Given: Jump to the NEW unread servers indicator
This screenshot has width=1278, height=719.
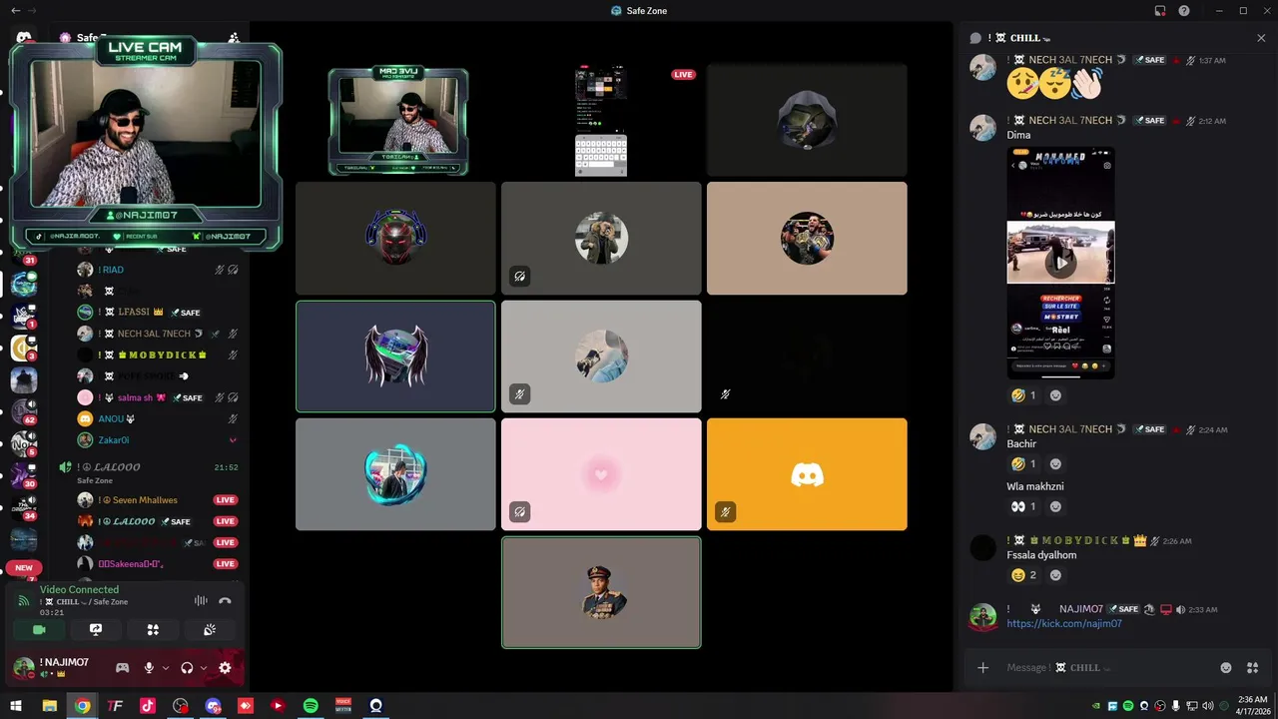Looking at the screenshot, I should (24, 567).
